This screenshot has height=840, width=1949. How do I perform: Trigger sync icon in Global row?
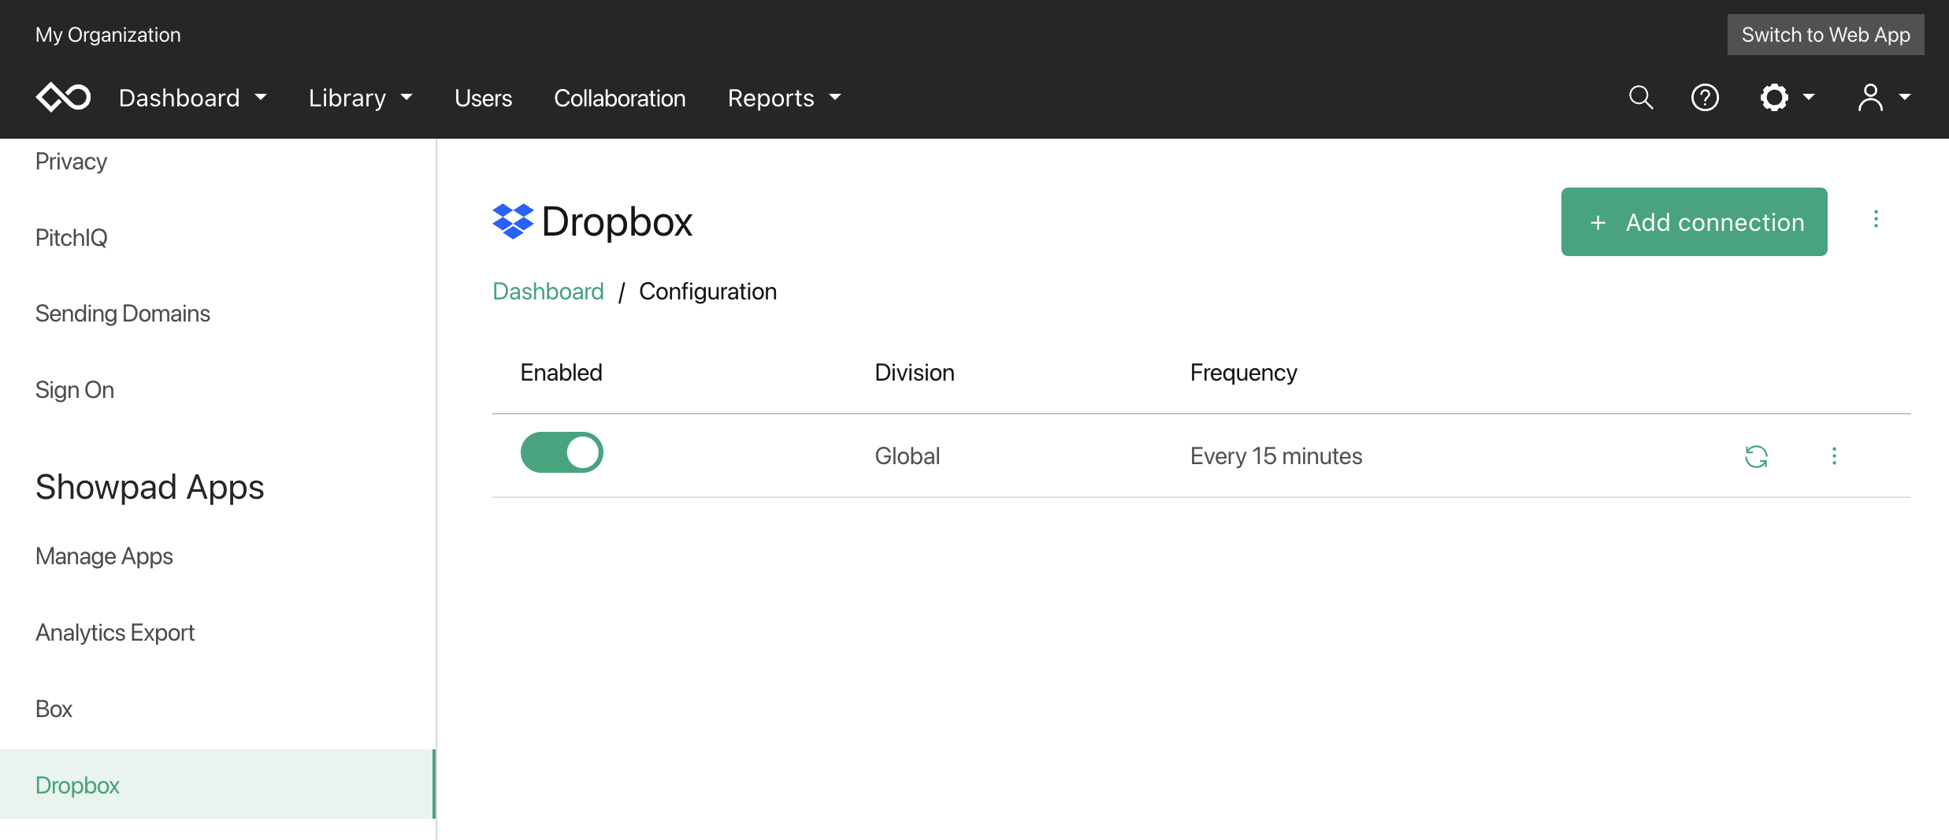(x=1756, y=456)
